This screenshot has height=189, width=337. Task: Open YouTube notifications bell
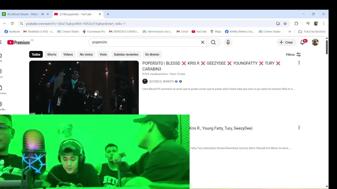pyautogui.click(x=303, y=42)
